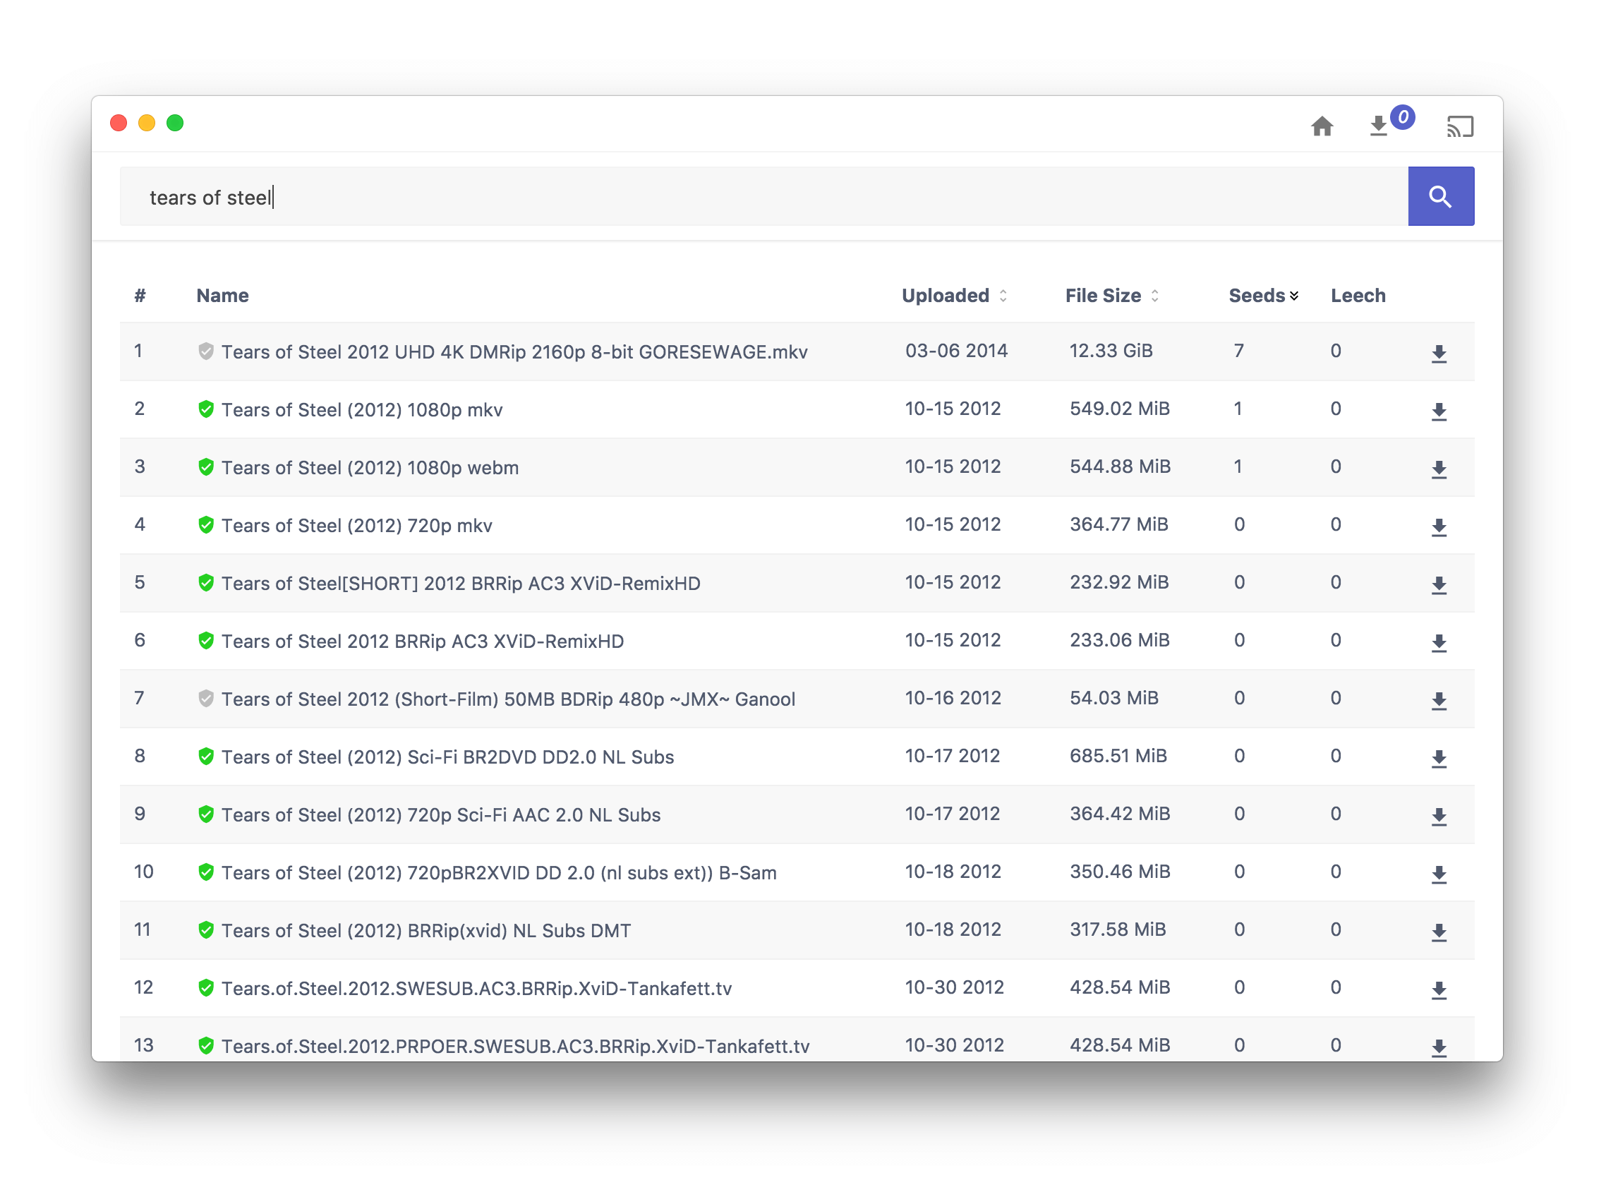Screen dimensions: 1606x1180
Task: Select the Sci-Fi BR2DVD DD2.0 NL Subs result
Action: [x=447, y=757]
